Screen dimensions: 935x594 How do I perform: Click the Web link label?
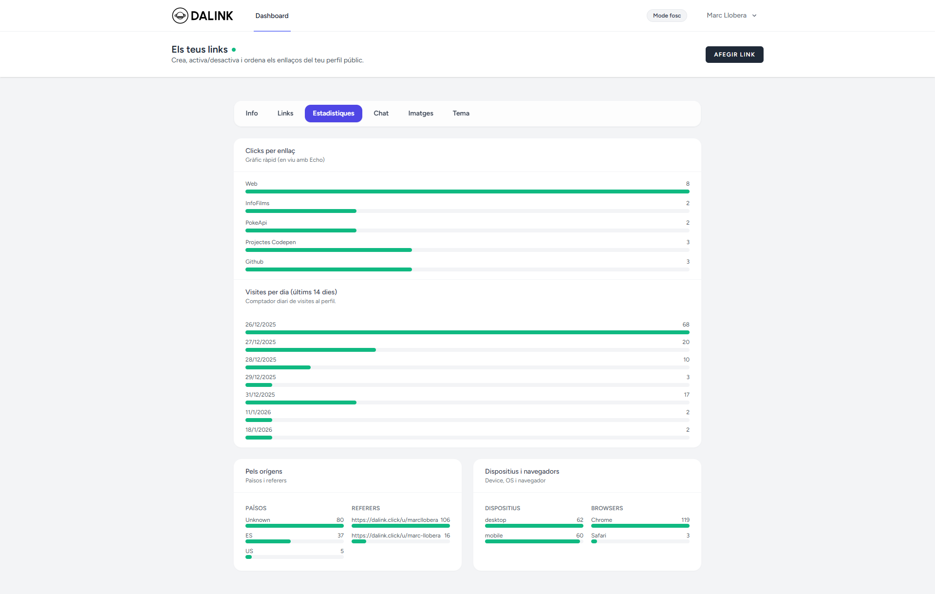coord(251,183)
